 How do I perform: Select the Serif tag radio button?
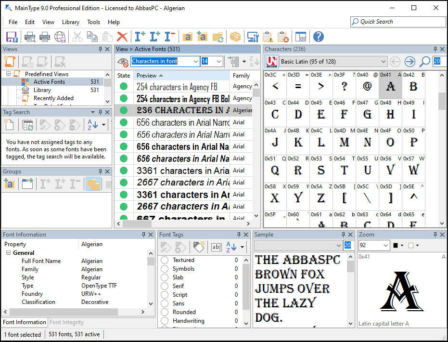pos(164,286)
